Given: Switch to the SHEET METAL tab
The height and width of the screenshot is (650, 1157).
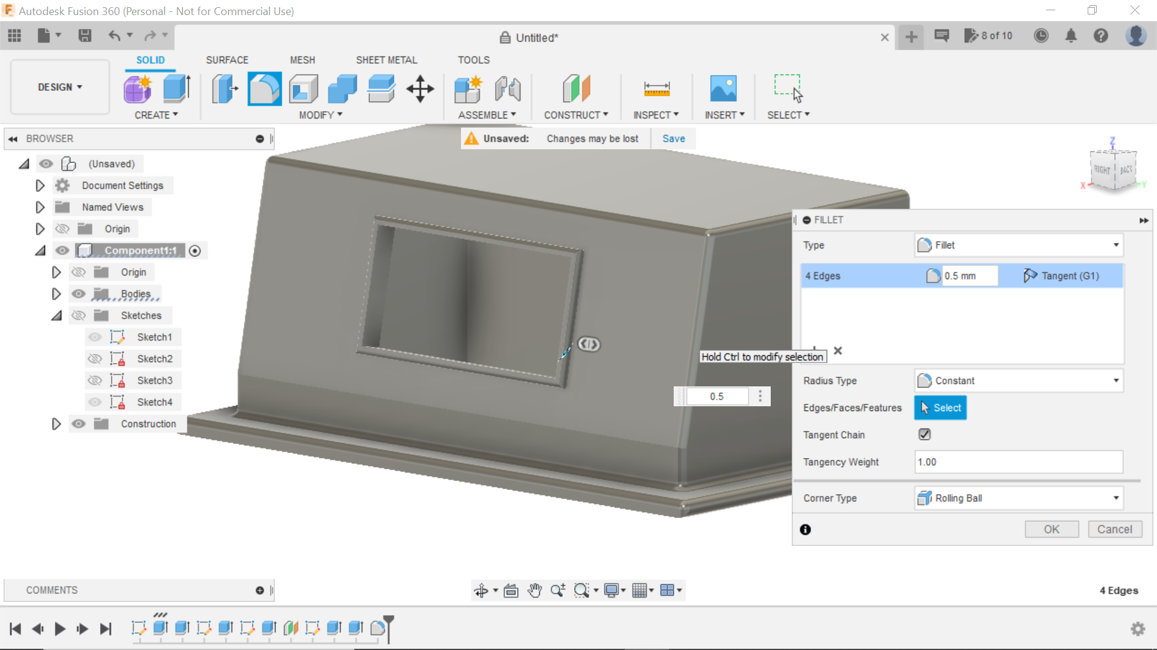Looking at the screenshot, I should pos(386,60).
